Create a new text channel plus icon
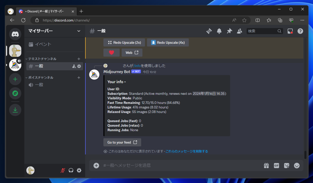 pyautogui.click(x=79, y=59)
